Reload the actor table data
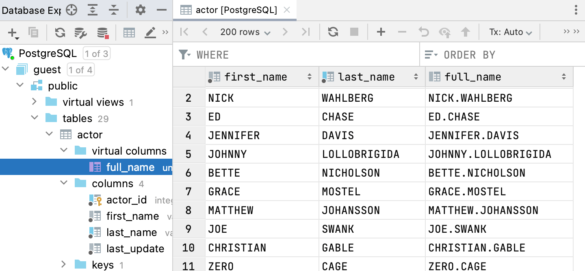The image size is (585, 271). click(333, 32)
